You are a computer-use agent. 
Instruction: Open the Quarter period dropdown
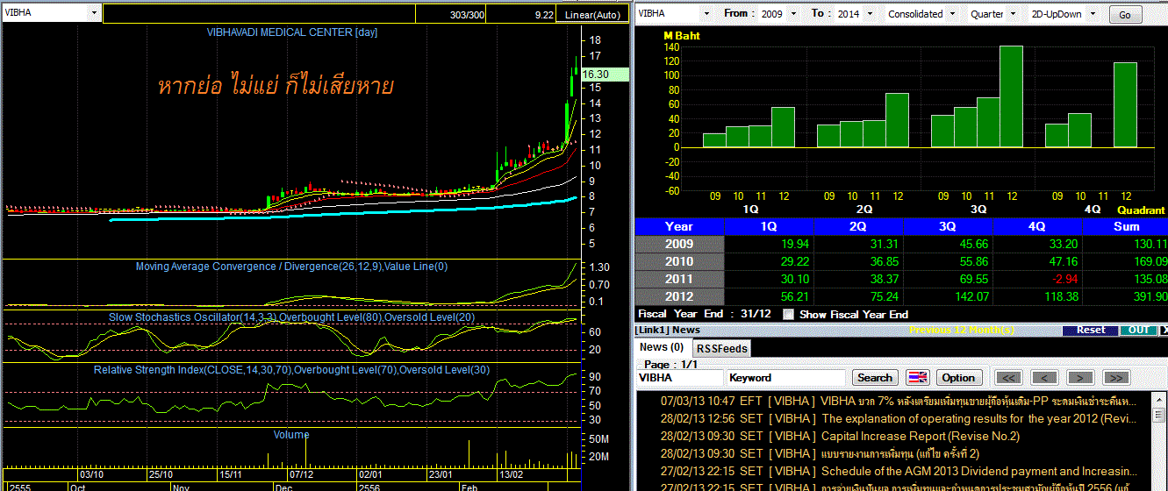(x=1013, y=14)
